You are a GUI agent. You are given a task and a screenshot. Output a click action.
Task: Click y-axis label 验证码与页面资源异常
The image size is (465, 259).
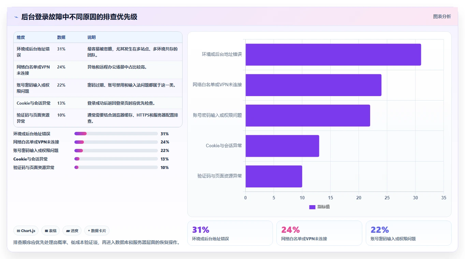pos(220,176)
